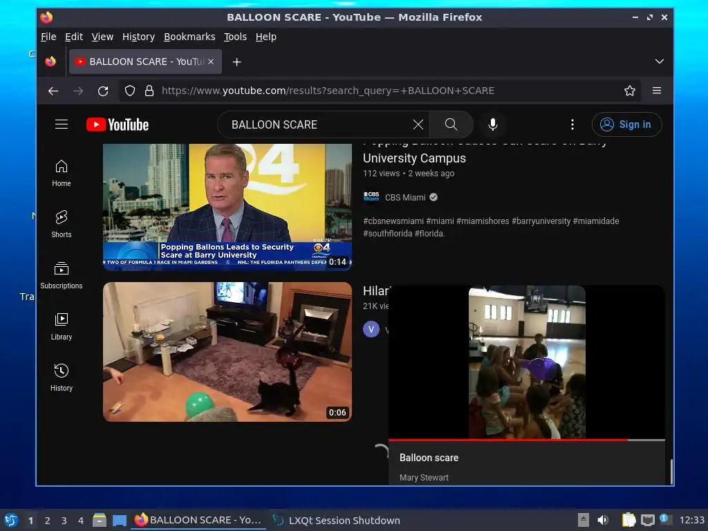Click the Sign in button

626,124
